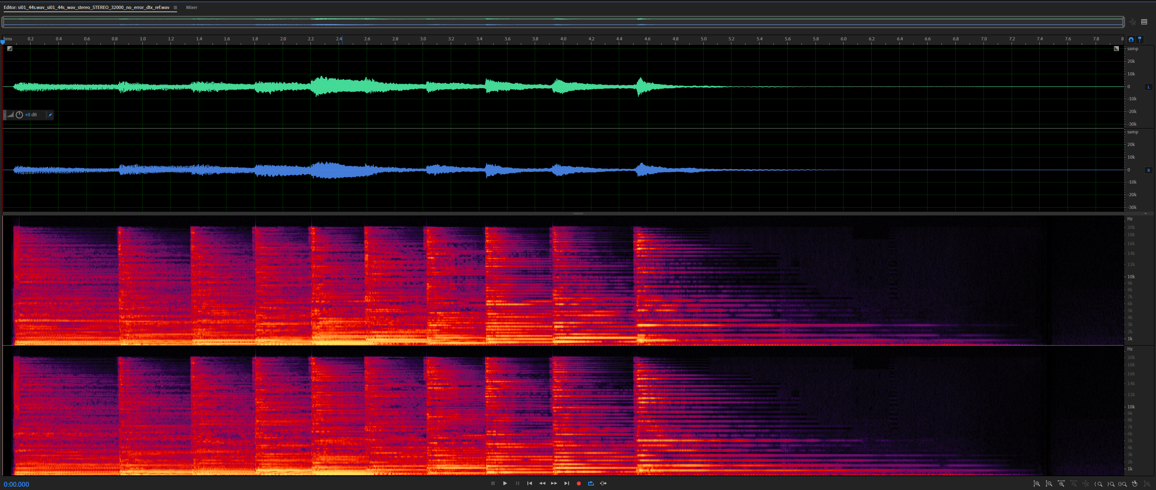Click Zoom In Amplitude icon
This screenshot has height=490, width=1156.
click(x=1036, y=484)
